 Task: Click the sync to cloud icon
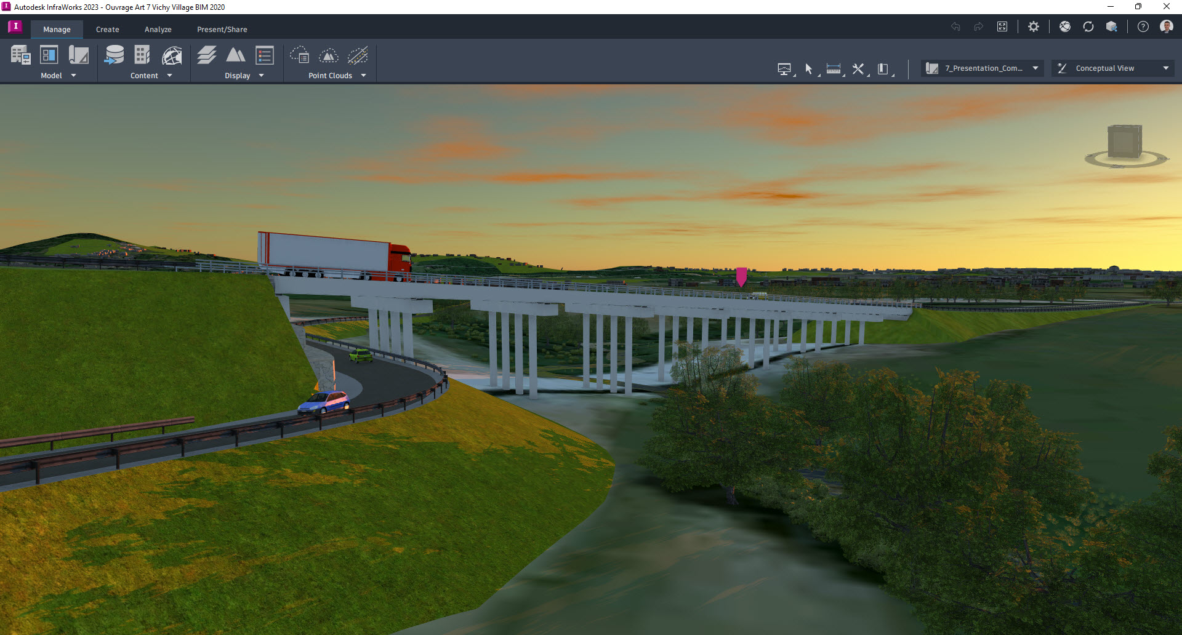pos(1088,26)
